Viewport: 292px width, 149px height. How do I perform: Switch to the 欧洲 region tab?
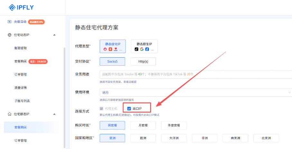click(x=143, y=138)
